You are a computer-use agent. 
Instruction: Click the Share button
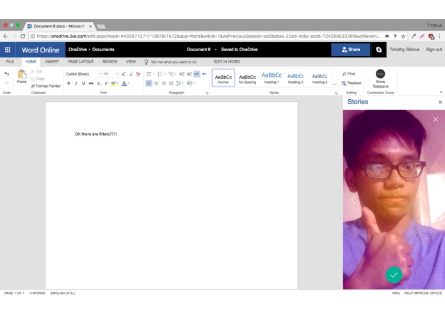coord(351,50)
